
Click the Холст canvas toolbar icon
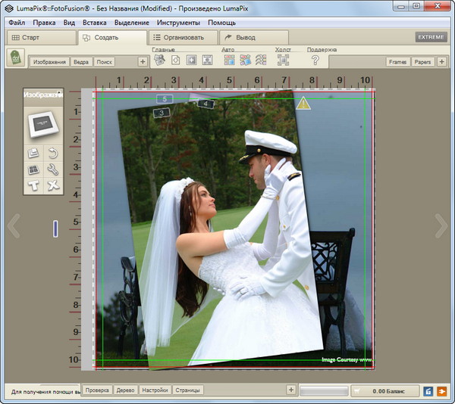tap(283, 61)
